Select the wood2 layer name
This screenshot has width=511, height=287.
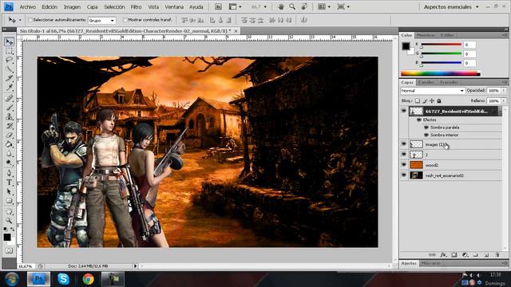tap(432, 165)
